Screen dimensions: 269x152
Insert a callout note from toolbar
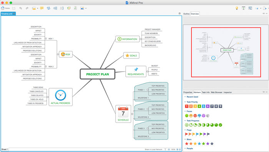point(42,8)
